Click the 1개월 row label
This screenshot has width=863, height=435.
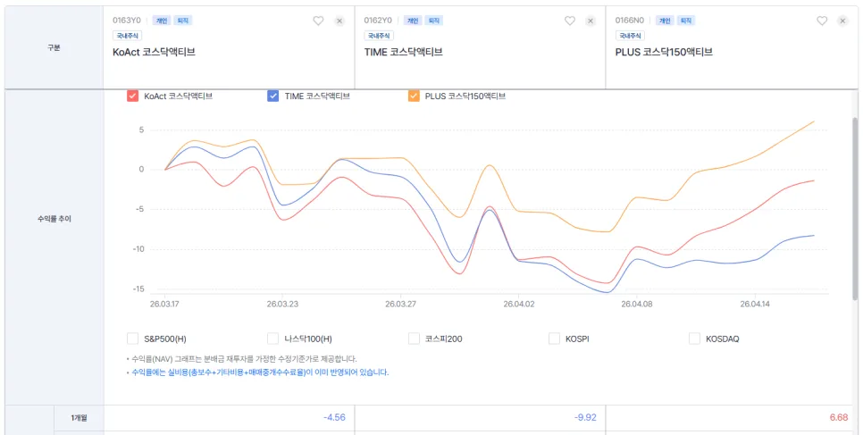point(79,418)
